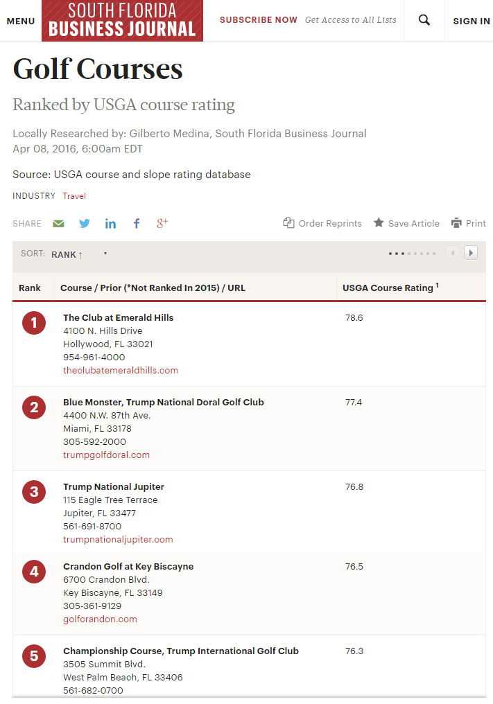
Task: Click the USGA Course Rating column header
Action: point(390,288)
